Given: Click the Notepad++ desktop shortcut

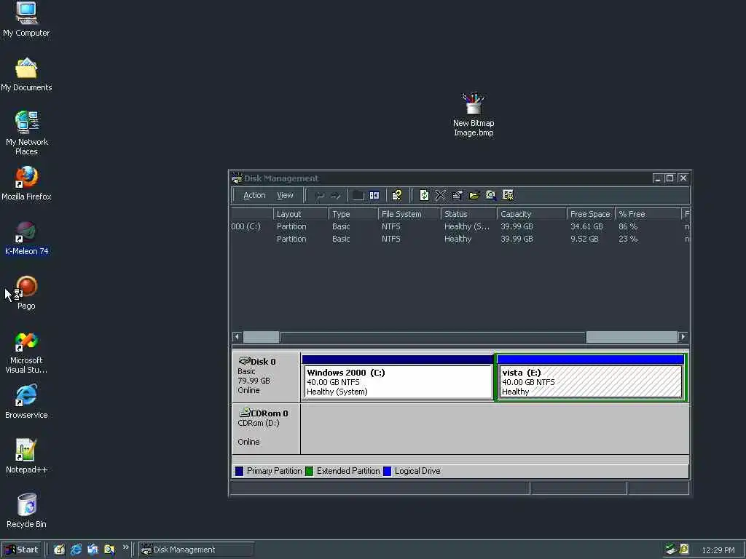Looking at the screenshot, I should click(26, 456).
